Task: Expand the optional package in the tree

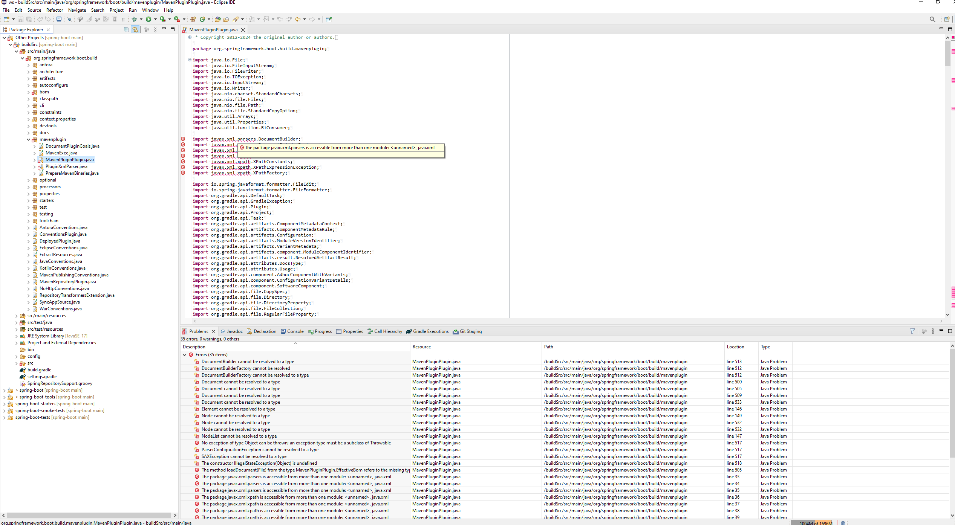Action: (28, 180)
